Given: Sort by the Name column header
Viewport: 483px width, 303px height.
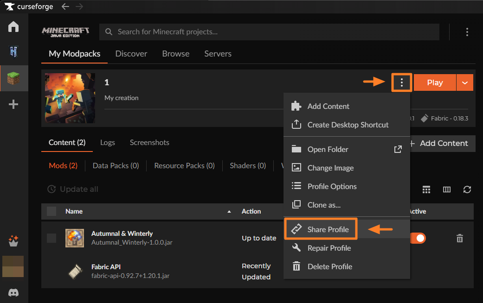Looking at the screenshot, I should coord(74,211).
